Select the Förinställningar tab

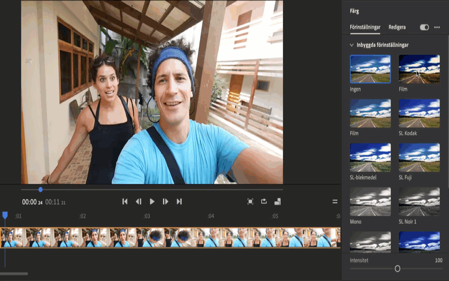tap(365, 27)
